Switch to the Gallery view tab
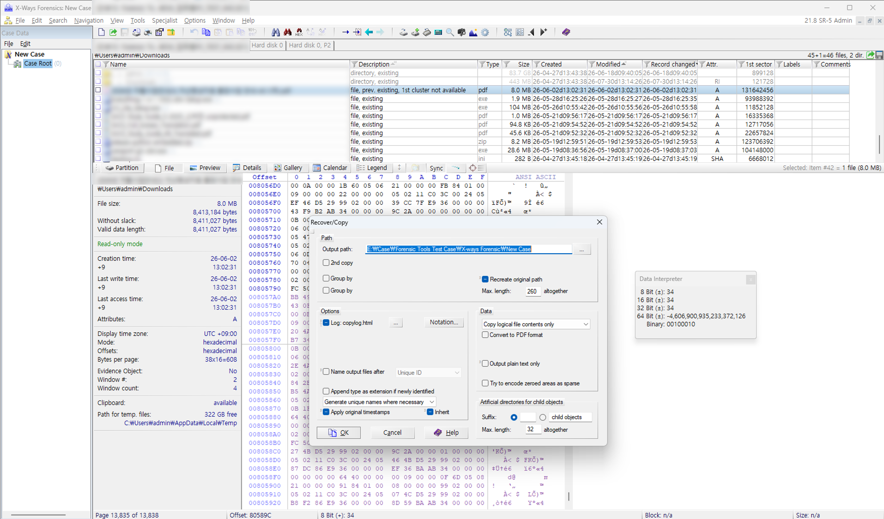 [x=288, y=168]
